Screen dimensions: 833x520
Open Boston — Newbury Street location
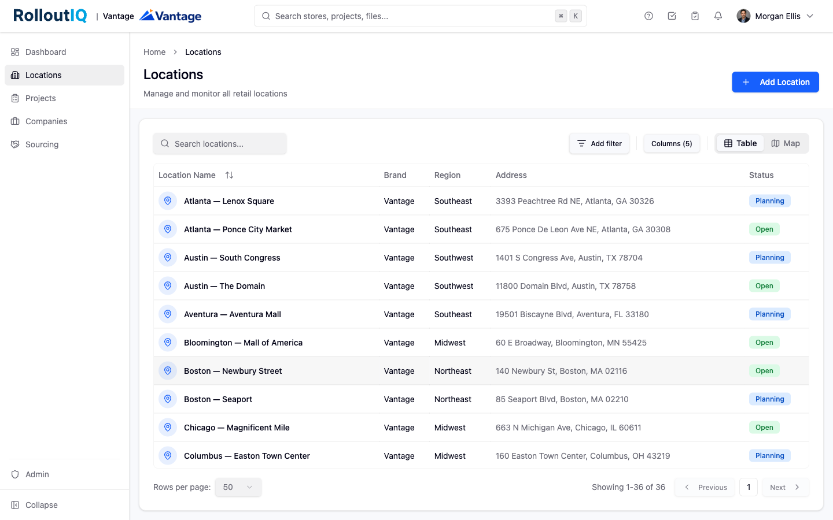[233, 371]
